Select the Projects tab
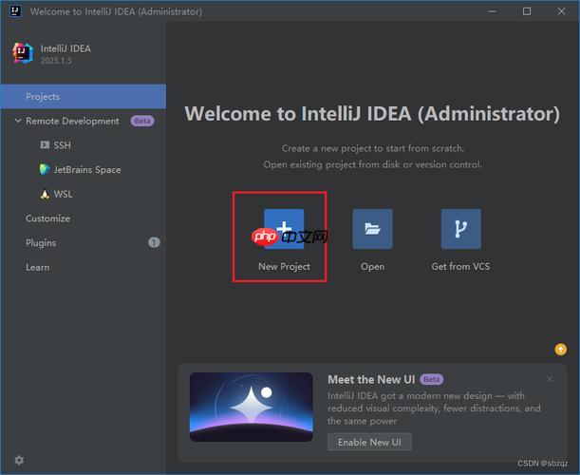Image resolution: width=580 pixels, height=475 pixels. (84, 96)
